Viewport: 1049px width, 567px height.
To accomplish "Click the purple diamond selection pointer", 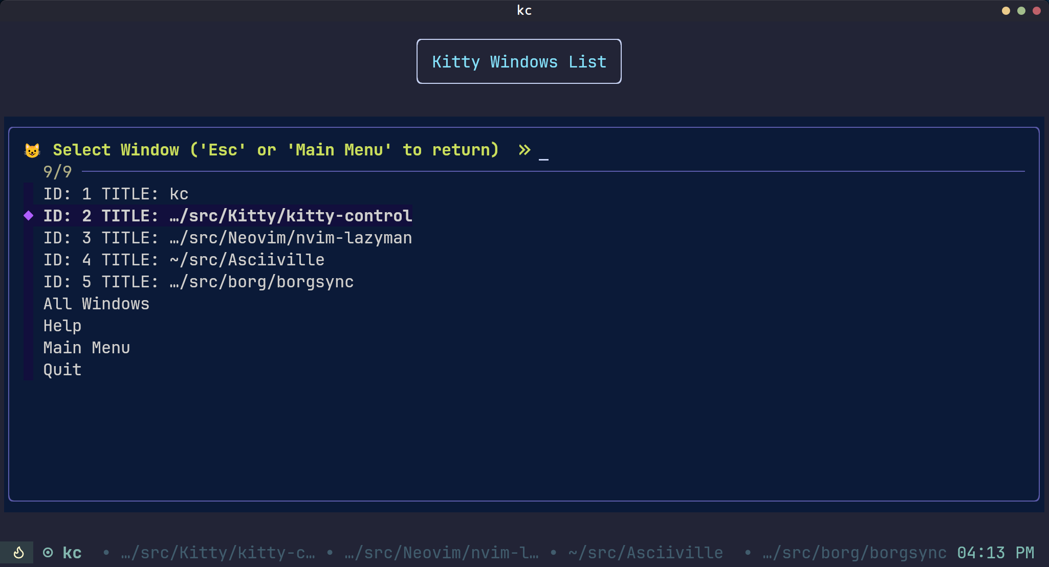I will 29,216.
